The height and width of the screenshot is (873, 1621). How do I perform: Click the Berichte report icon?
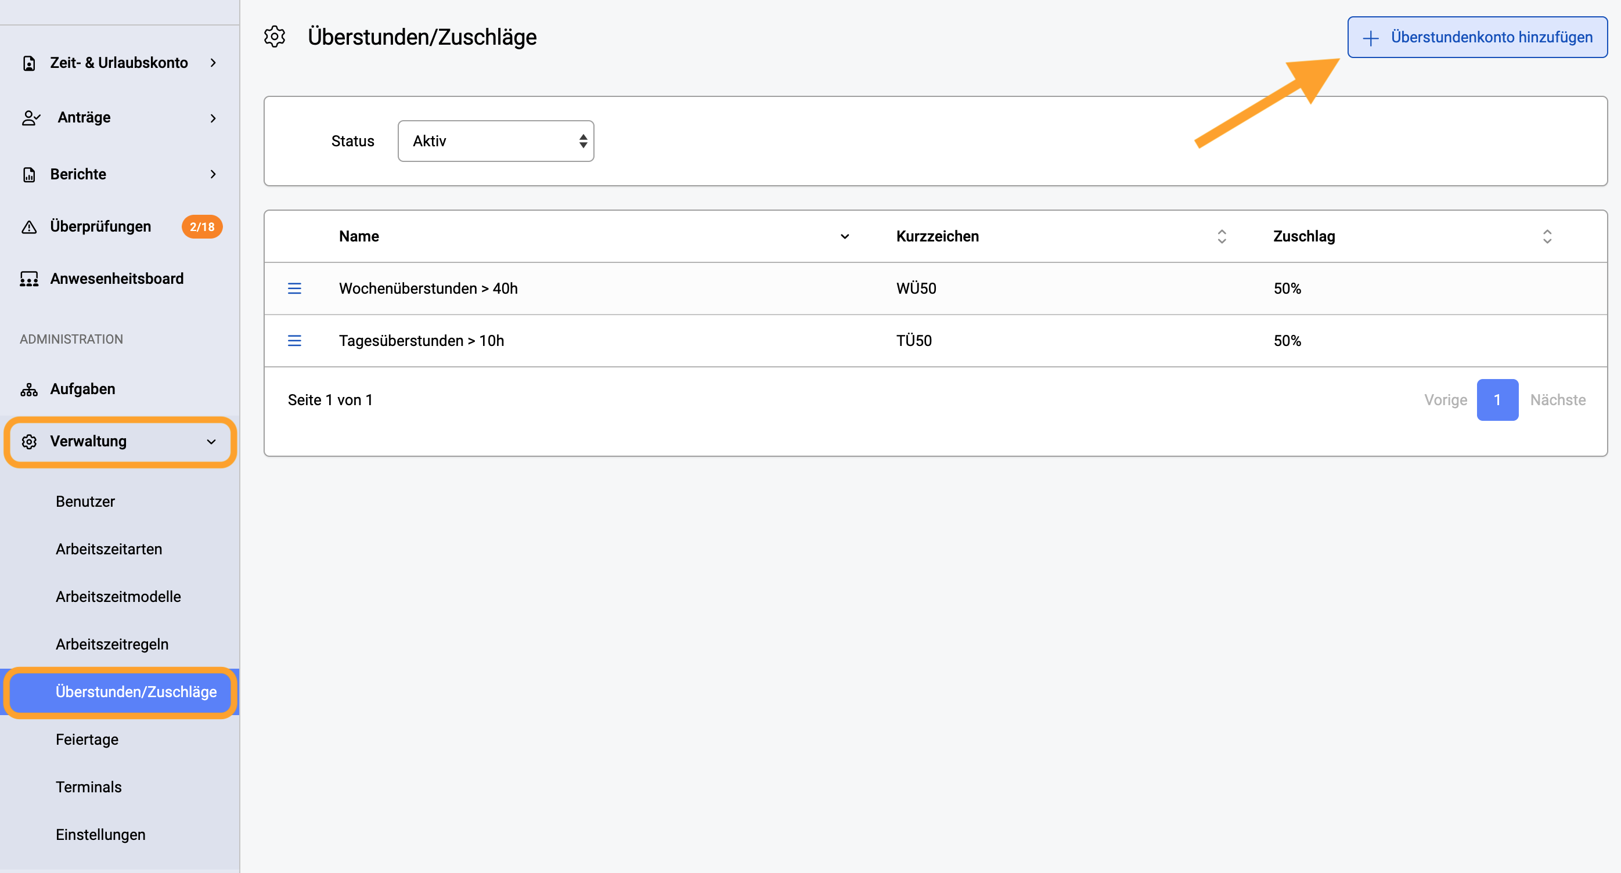tap(29, 174)
